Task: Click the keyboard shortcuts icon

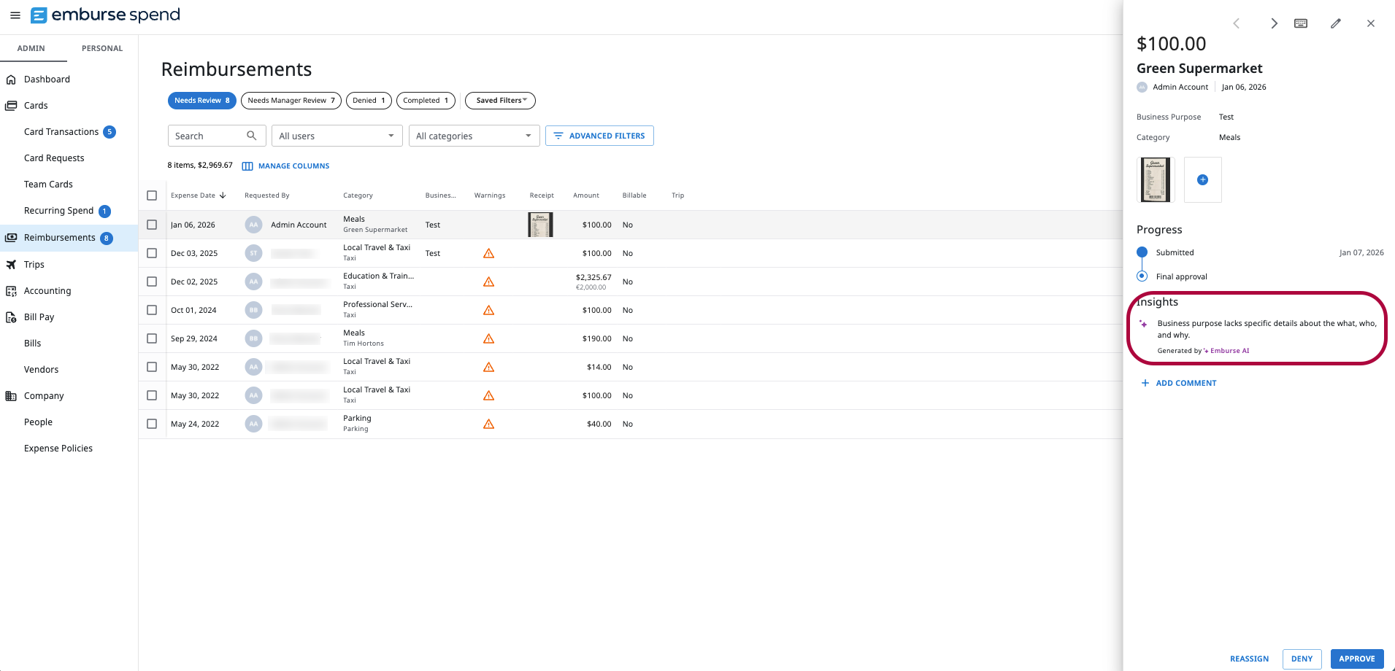Action: click(1300, 23)
